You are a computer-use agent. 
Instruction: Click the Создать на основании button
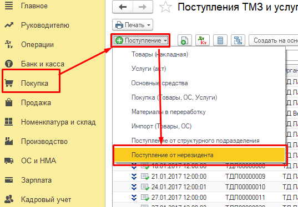[274, 40]
